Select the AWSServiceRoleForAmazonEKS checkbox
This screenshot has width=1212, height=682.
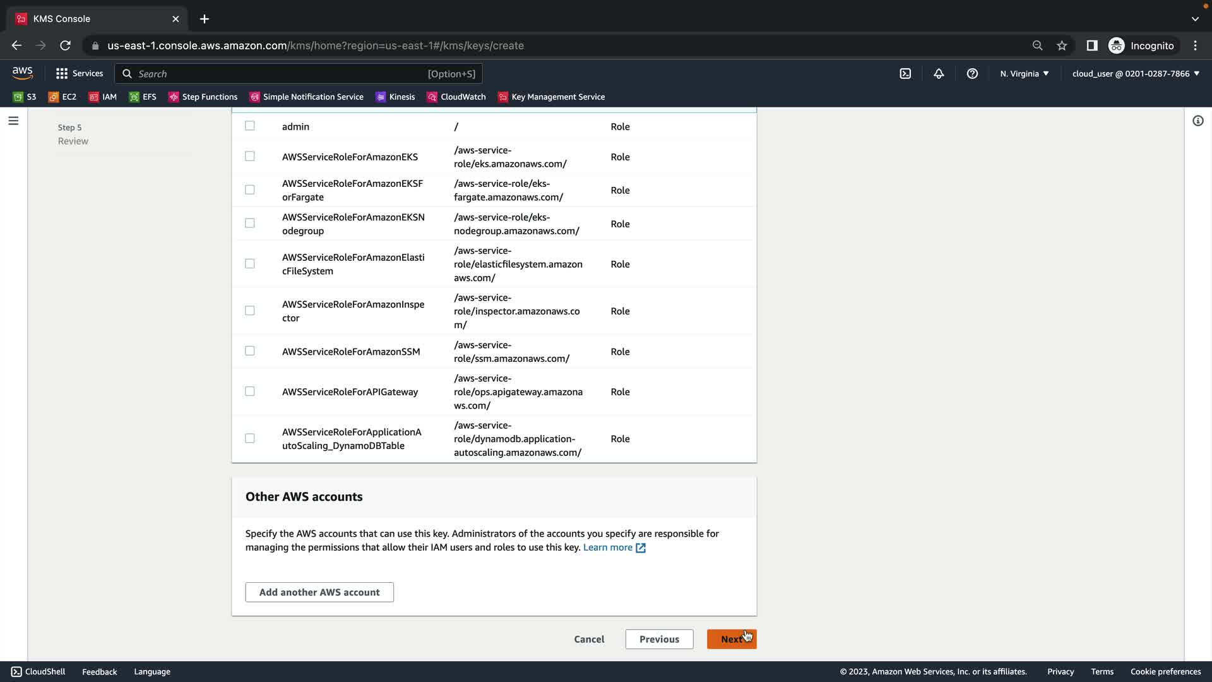click(x=250, y=156)
